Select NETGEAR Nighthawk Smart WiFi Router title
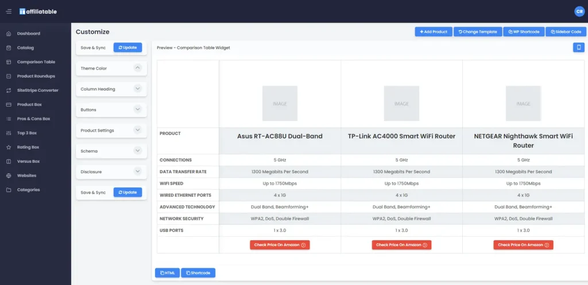 (524, 141)
